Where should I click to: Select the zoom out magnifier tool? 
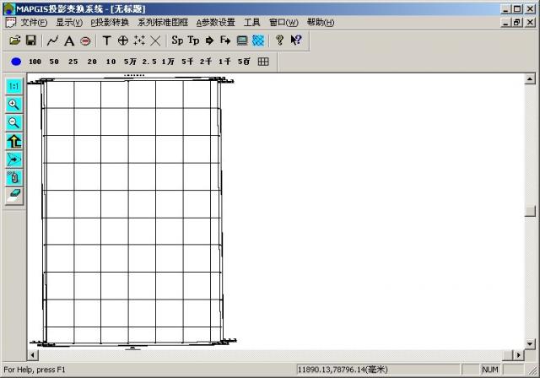tap(13, 122)
